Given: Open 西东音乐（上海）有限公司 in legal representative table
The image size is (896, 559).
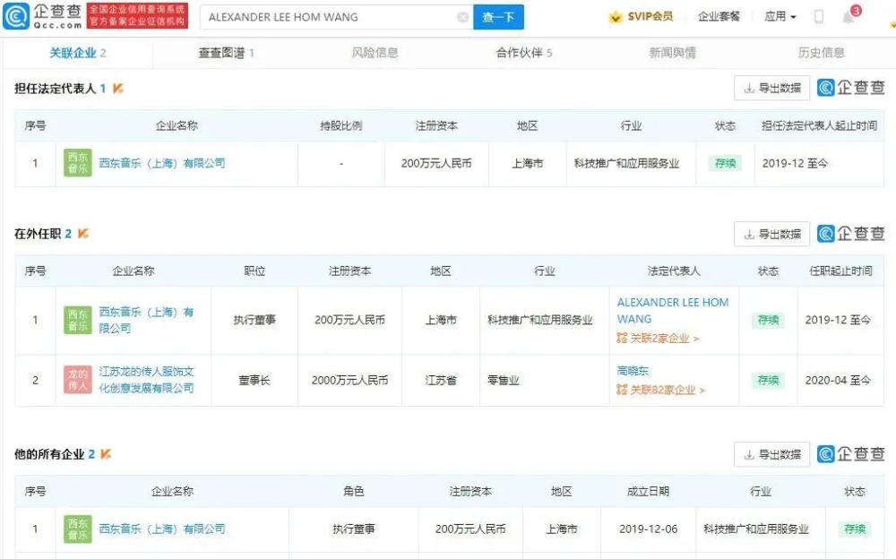Looking at the screenshot, I should coord(162,163).
